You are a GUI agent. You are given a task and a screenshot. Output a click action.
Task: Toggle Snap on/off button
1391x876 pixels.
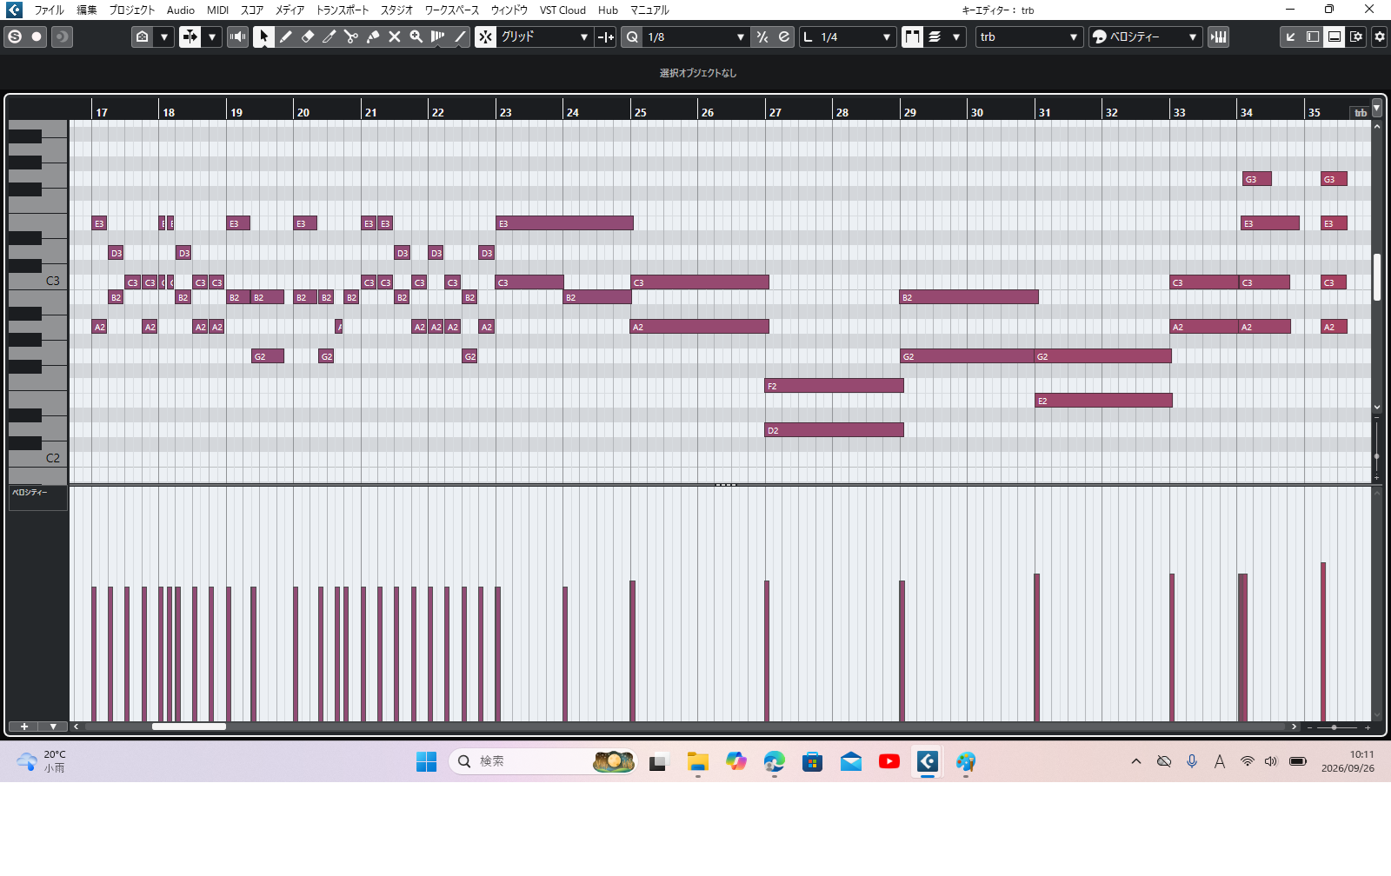tap(486, 36)
